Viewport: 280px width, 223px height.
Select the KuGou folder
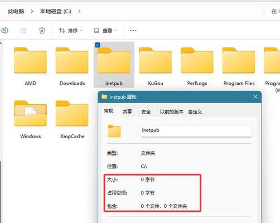[156, 66]
